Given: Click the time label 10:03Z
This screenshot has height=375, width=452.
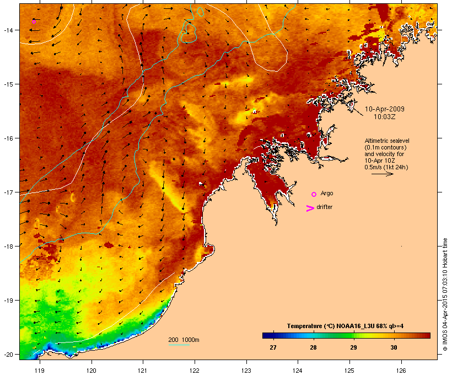Looking at the screenshot, I should click(x=385, y=117).
